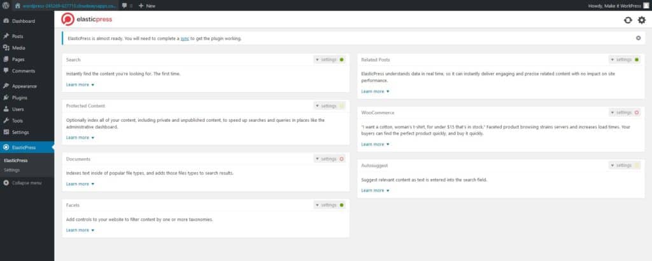Click the Search feature green status dot
Viewport: 652px width, 261px height.
tap(341, 60)
